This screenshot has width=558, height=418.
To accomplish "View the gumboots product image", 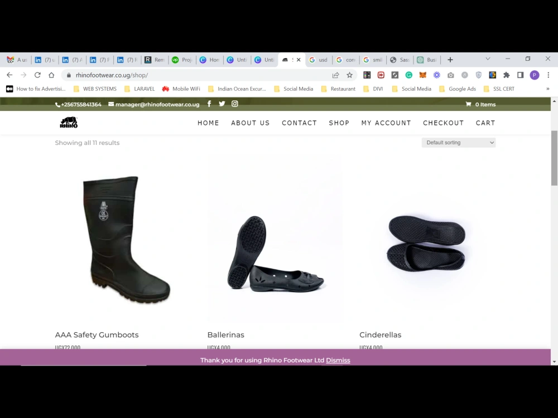I will click(x=123, y=240).
